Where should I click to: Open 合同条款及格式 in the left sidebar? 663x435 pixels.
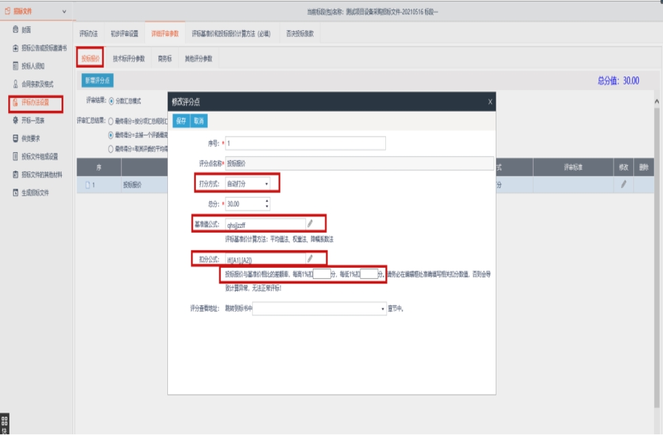37,84
